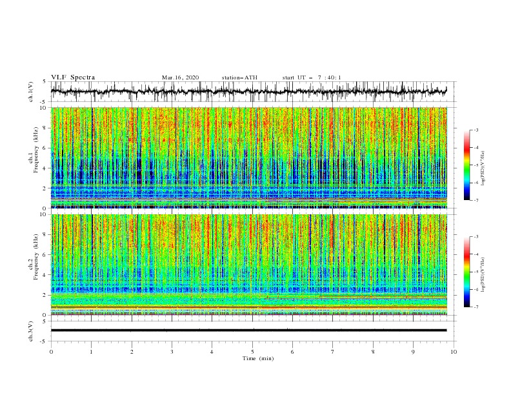Select the date text "Mar.16, 2020"
511x395 pixels.
pyautogui.click(x=180, y=77)
